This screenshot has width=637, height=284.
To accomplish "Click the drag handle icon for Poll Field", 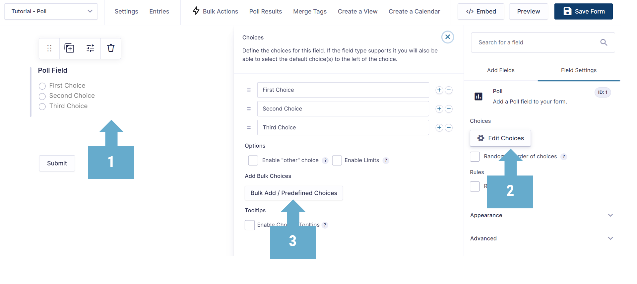I will tap(49, 48).
